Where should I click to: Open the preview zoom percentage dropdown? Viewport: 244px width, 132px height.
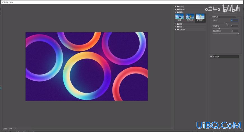[15, 129]
